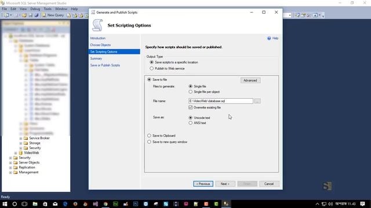This screenshot has width=371, height=208.
Task: Expand the Security node under Storage
Action: tap(21, 148)
